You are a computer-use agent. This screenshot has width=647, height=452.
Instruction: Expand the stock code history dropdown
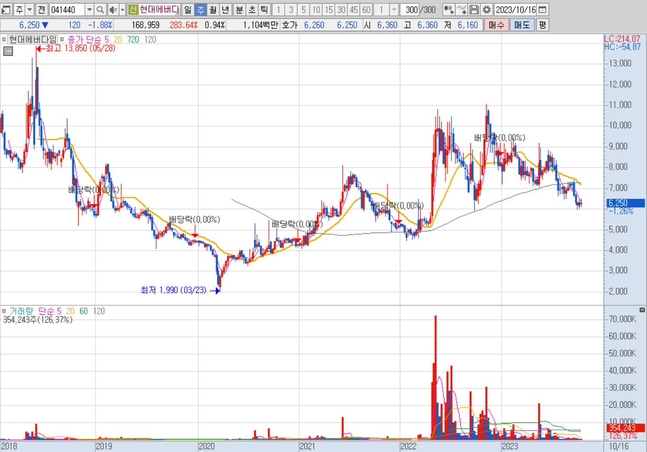[89, 9]
